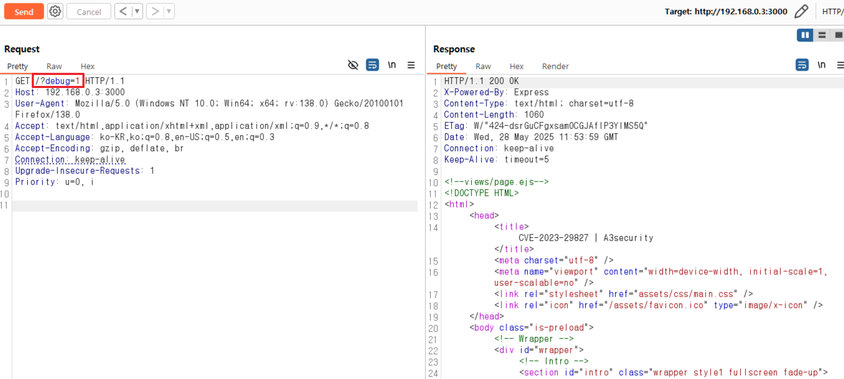Click the Cancel button
844x379 pixels.
(x=89, y=12)
